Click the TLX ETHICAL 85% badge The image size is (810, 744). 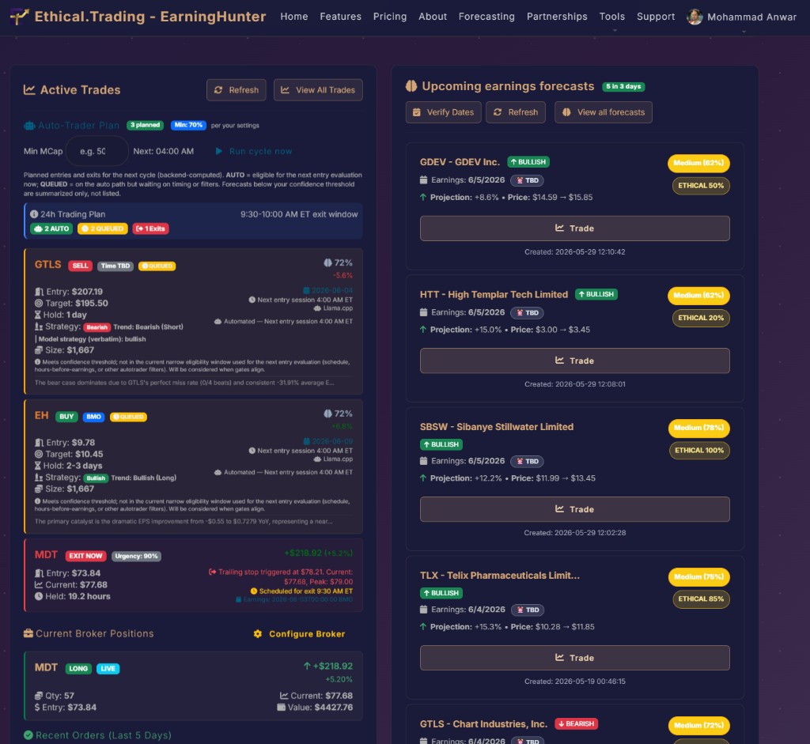701,599
